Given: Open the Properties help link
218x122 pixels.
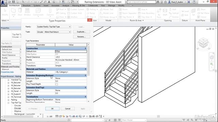Looking at the screenshot, I should coord(7,72).
